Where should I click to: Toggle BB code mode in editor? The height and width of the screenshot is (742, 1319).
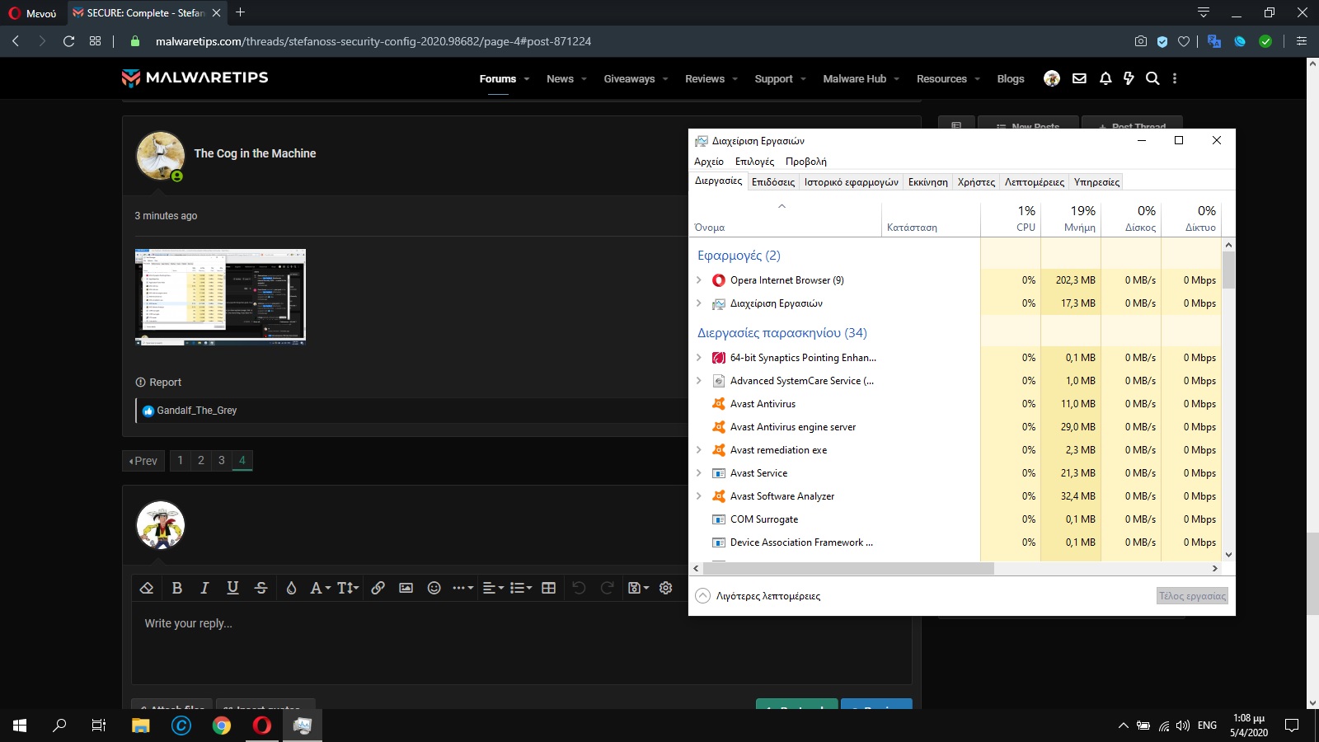666,588
